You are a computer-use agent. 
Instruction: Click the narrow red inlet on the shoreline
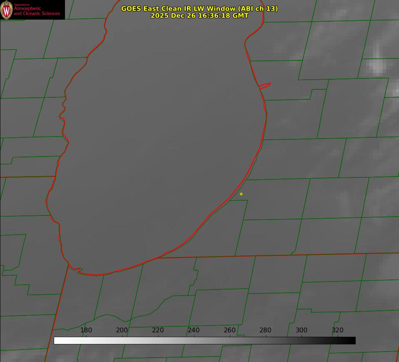click(x=265, y=86)
